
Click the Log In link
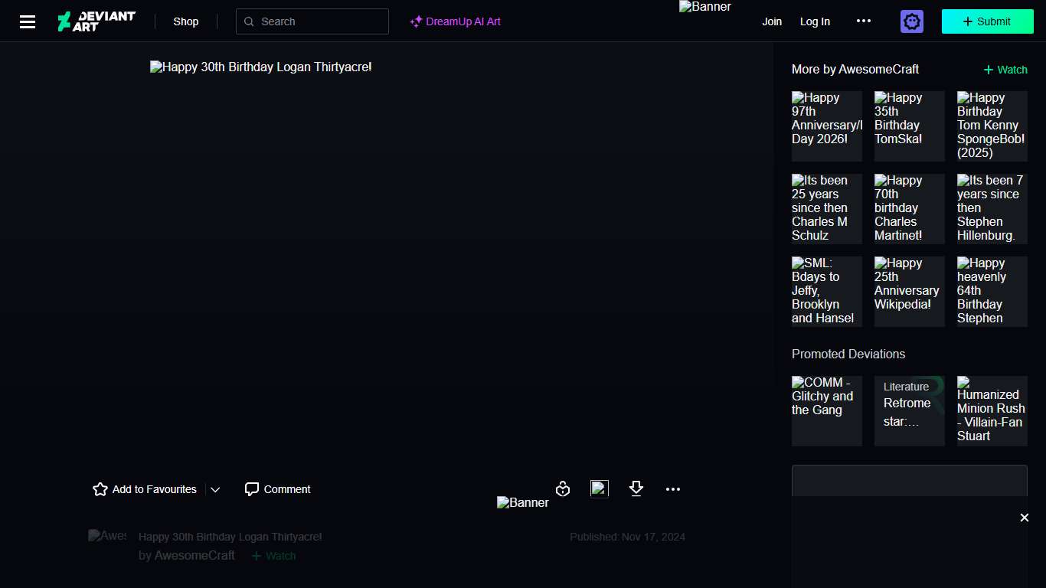(x=815, y=21)
